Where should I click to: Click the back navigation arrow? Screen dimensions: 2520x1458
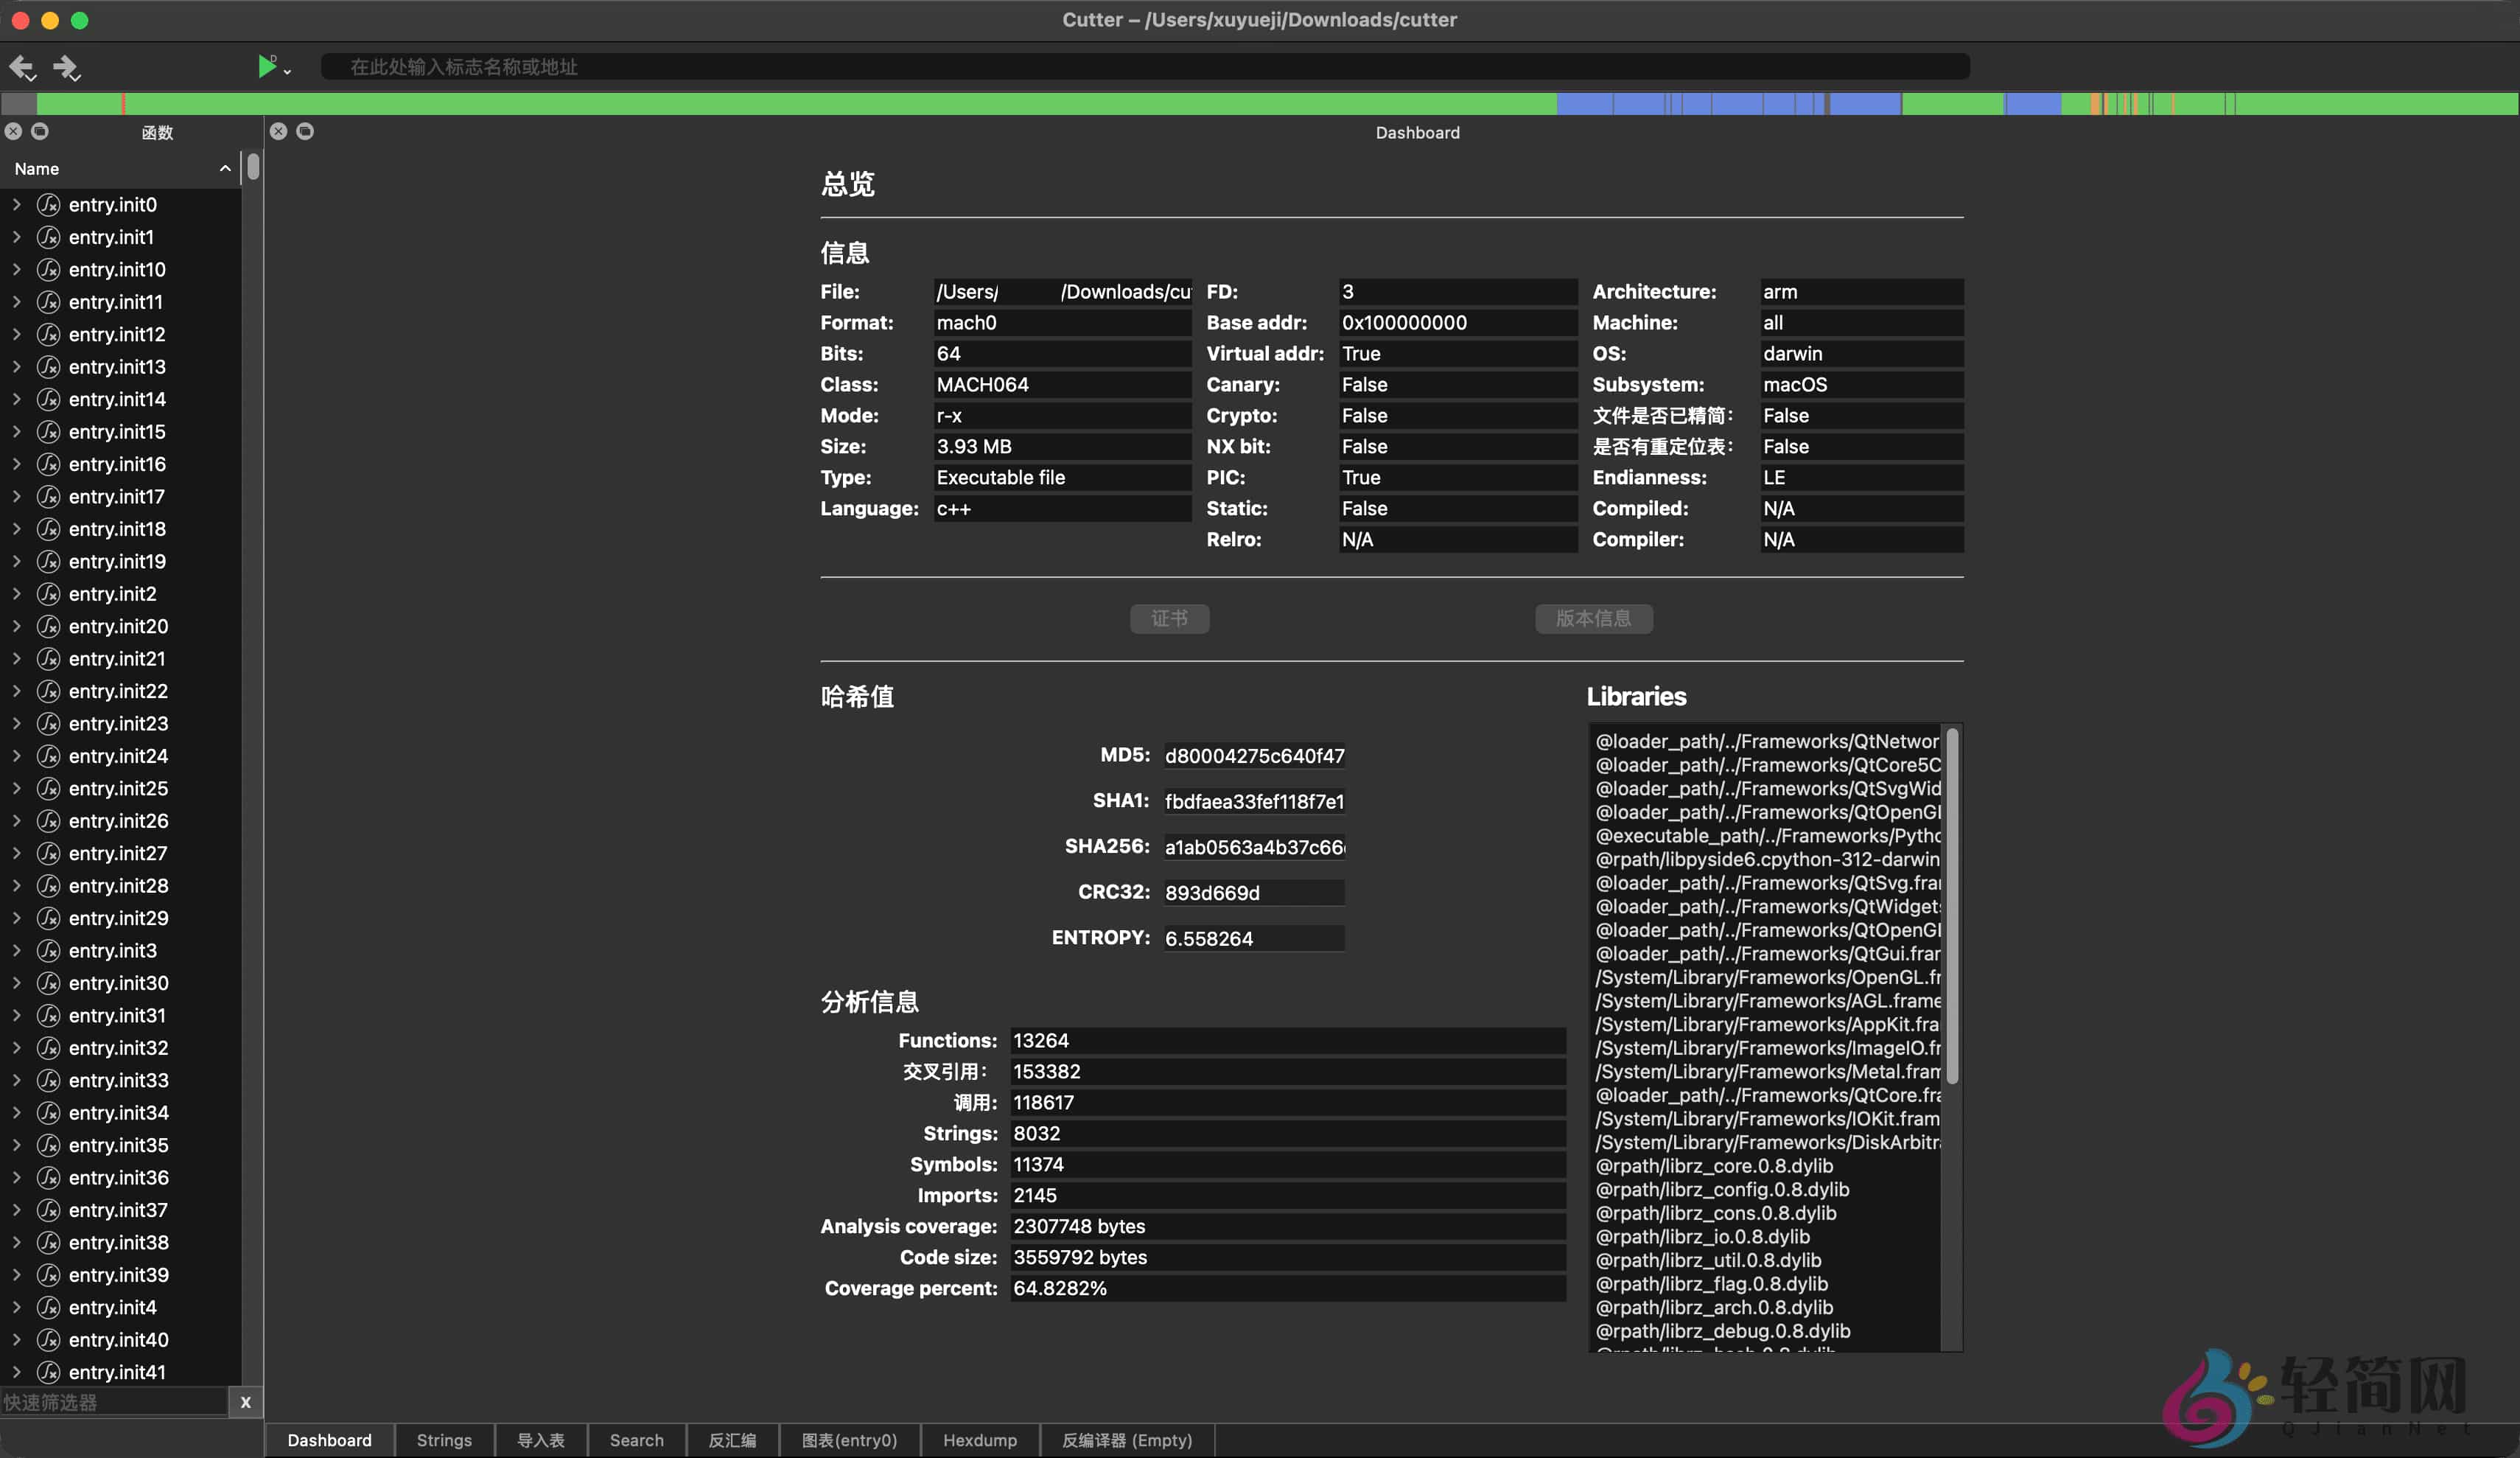21,67
